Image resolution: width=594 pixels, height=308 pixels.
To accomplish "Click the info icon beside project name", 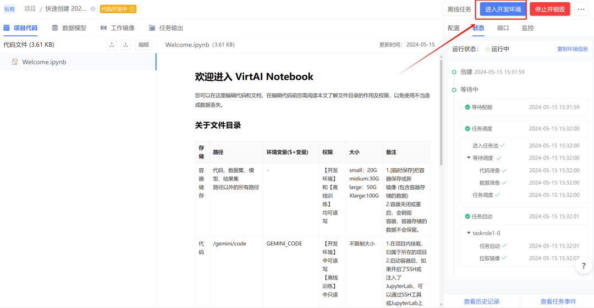I will coord(93,9).
